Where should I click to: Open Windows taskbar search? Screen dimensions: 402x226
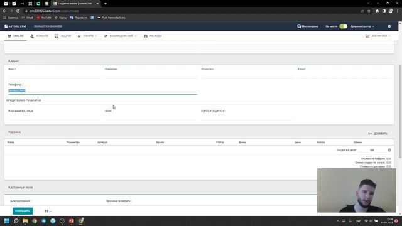tap(16, 221)
